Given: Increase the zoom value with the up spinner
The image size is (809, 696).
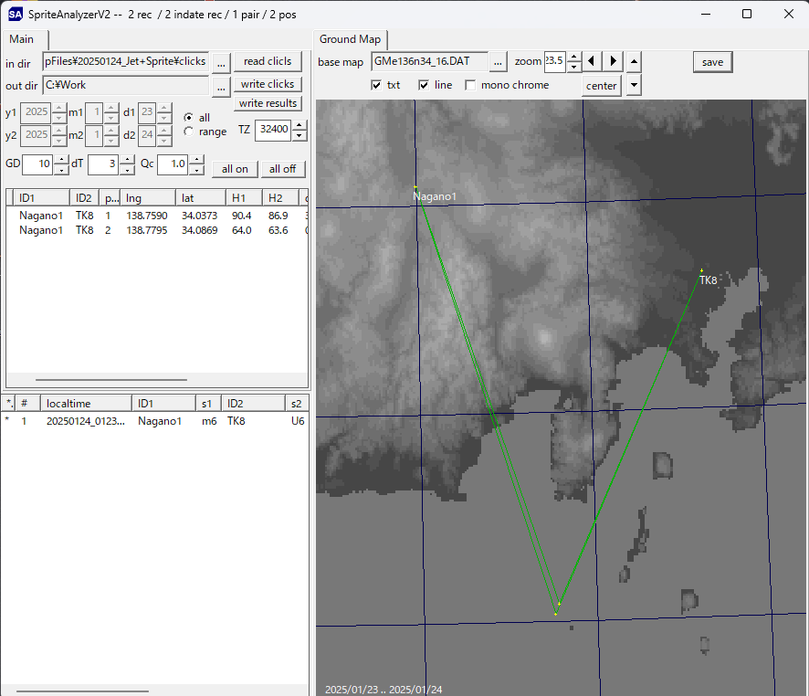Looking at the screenshot, I should point(573,57).
